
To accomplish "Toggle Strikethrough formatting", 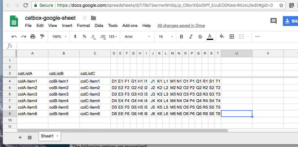I will click(x=200, y=37).
